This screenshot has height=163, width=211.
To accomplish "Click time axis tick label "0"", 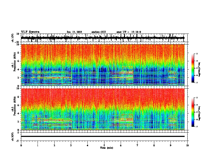I will (x=21, y=145).
